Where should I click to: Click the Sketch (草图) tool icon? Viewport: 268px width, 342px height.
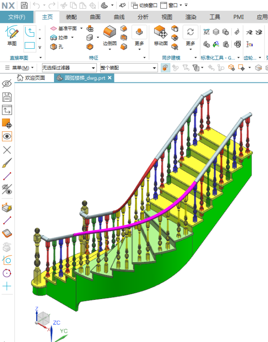[12, 35]
